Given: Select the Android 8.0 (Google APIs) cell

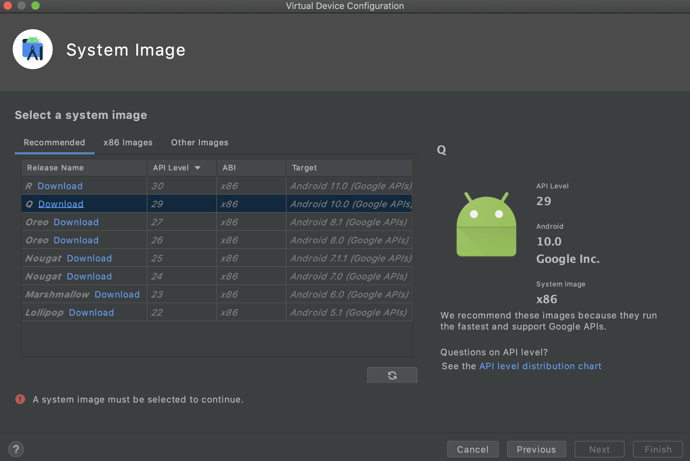Looking at the screenshot, I should point(350,240).
